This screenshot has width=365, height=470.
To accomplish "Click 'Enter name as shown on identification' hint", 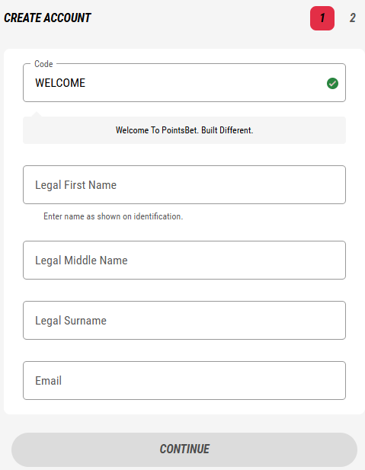I will pyautogui.click(x=113, y=216).
